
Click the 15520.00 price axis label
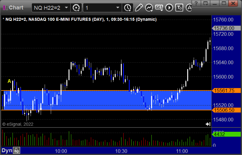(x=223, y=105)
